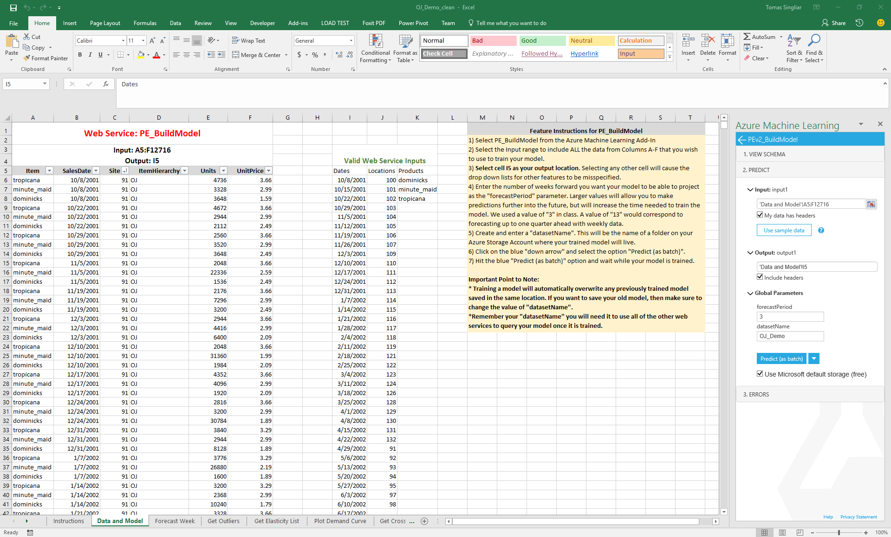Viewport: 891px width, 537px height.
Task: Go back using the arrow beside PEv2_BuildModel
Action: coord(741,140)
